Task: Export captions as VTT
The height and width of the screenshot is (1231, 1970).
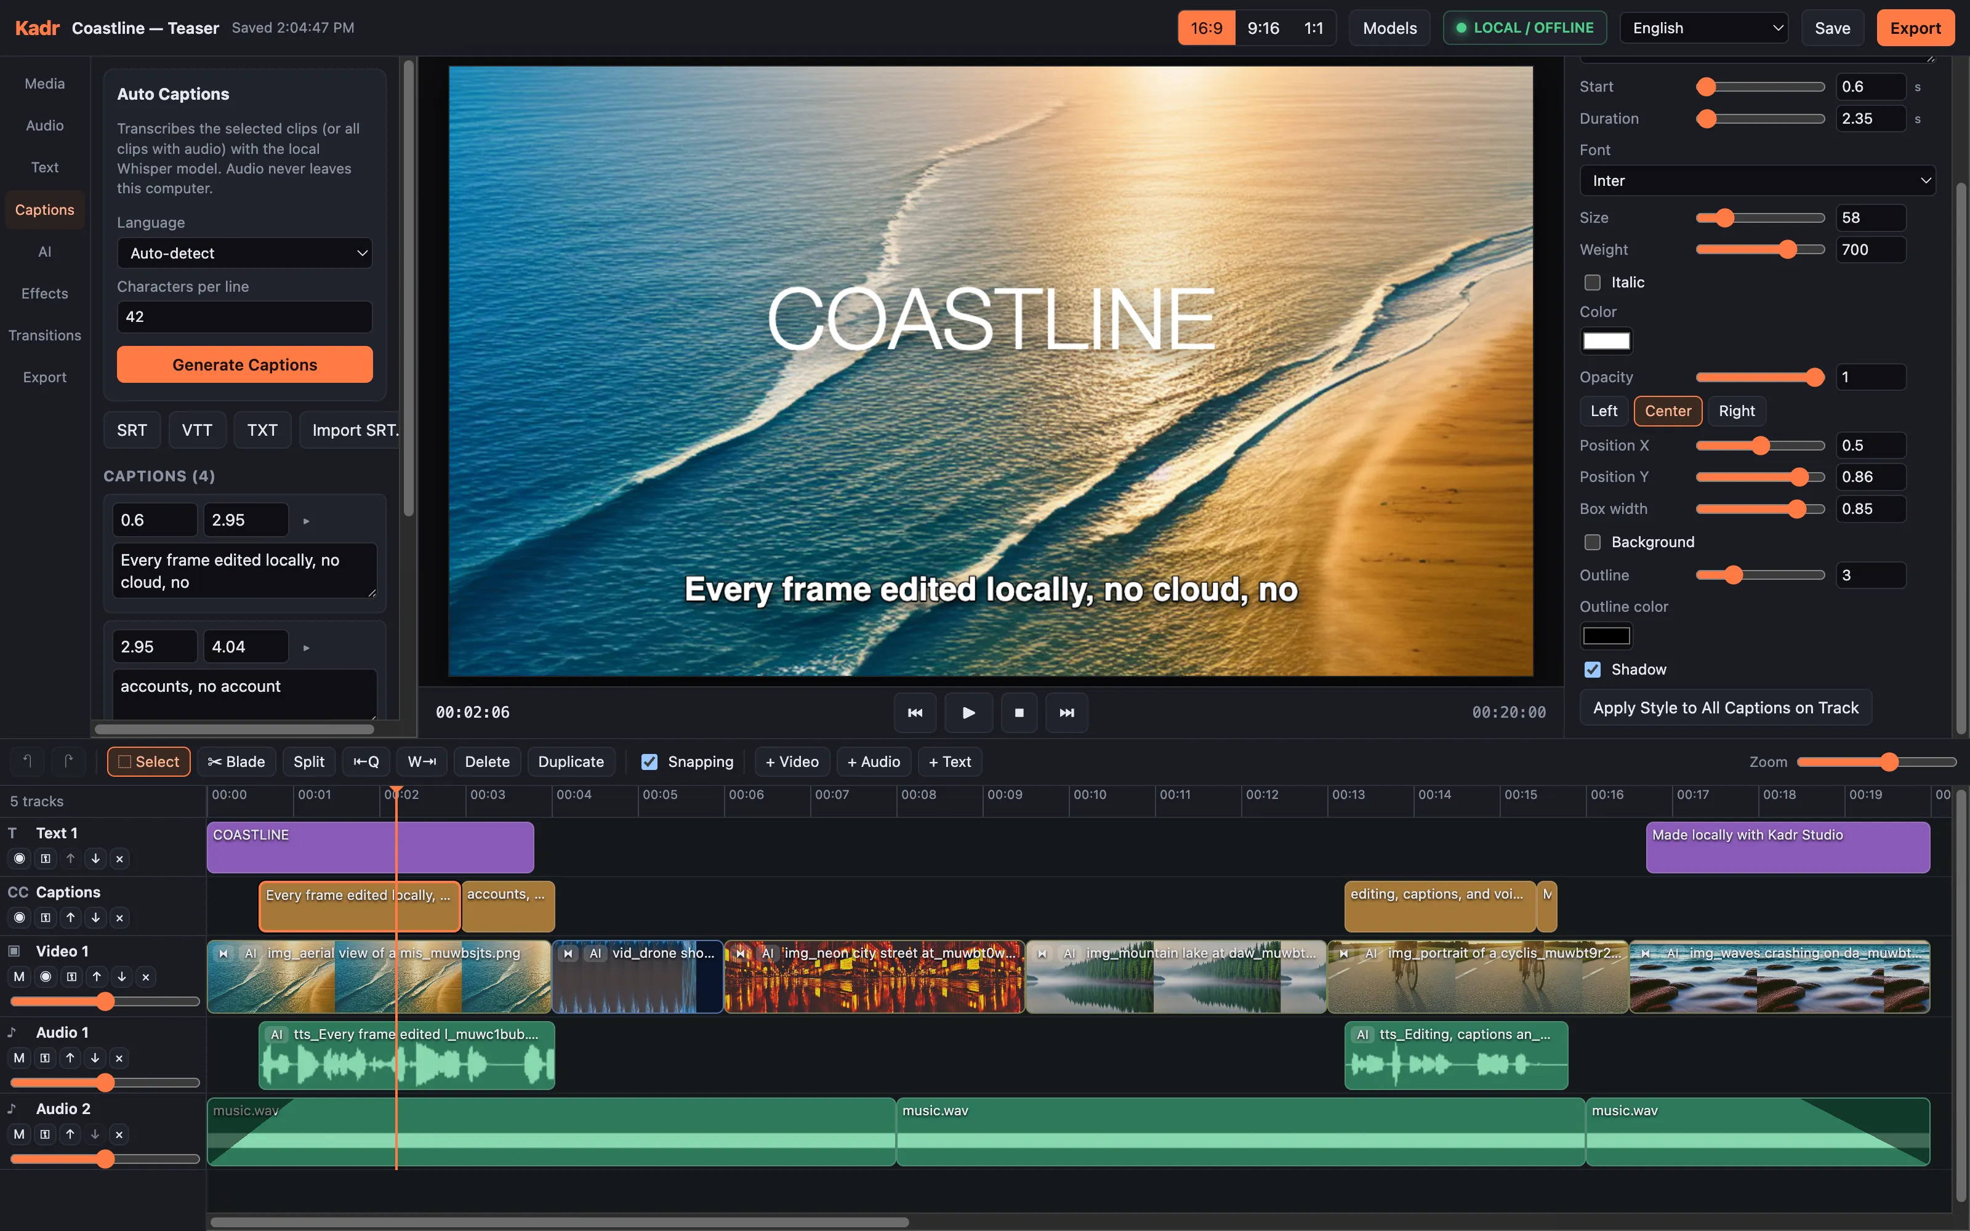Action: (x=197, y=430)
